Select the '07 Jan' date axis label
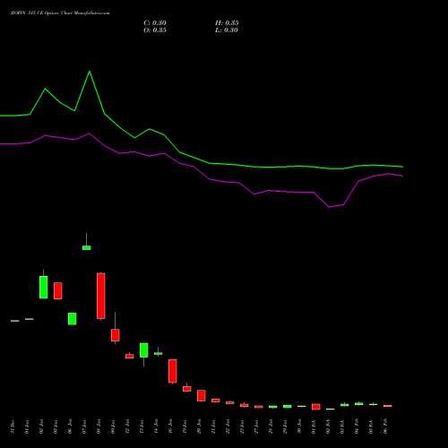Viewport: 448px width, 448px height. pos(84,426)
